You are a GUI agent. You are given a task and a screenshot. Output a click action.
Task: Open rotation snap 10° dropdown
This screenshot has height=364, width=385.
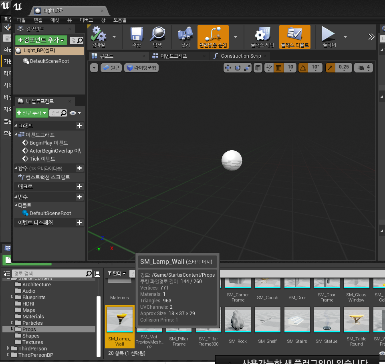tap(315, 68)
